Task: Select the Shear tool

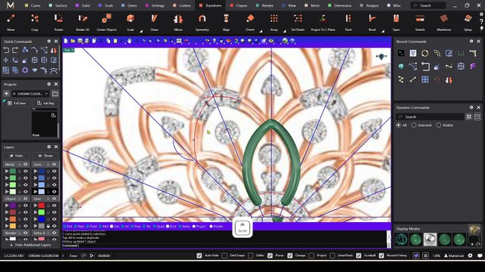Action: pos(154,22)
